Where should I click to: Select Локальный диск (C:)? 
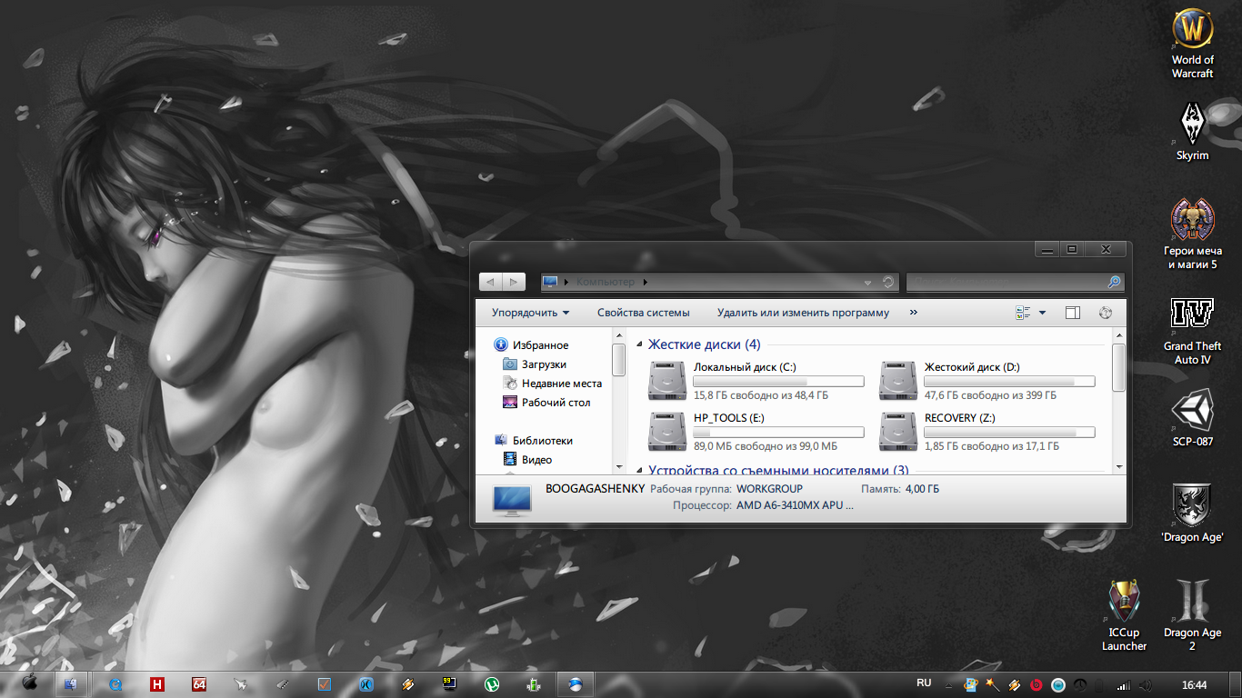point(756,381)
